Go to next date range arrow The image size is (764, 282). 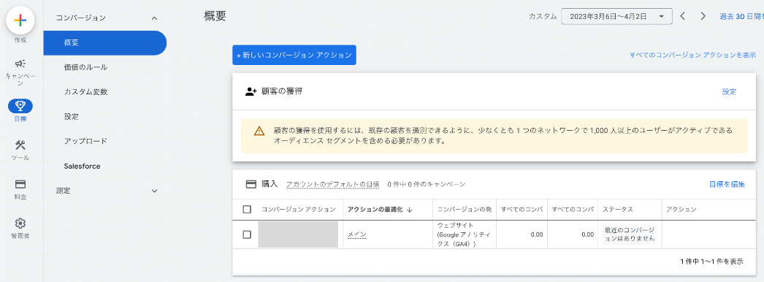coord(703,16)
